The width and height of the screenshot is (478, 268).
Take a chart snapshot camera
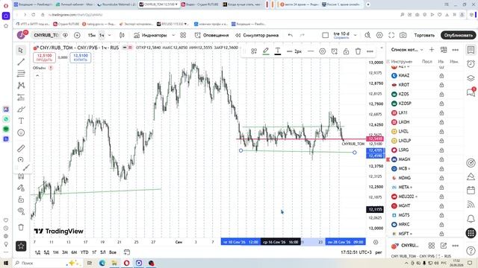click(x=403, y=35)
